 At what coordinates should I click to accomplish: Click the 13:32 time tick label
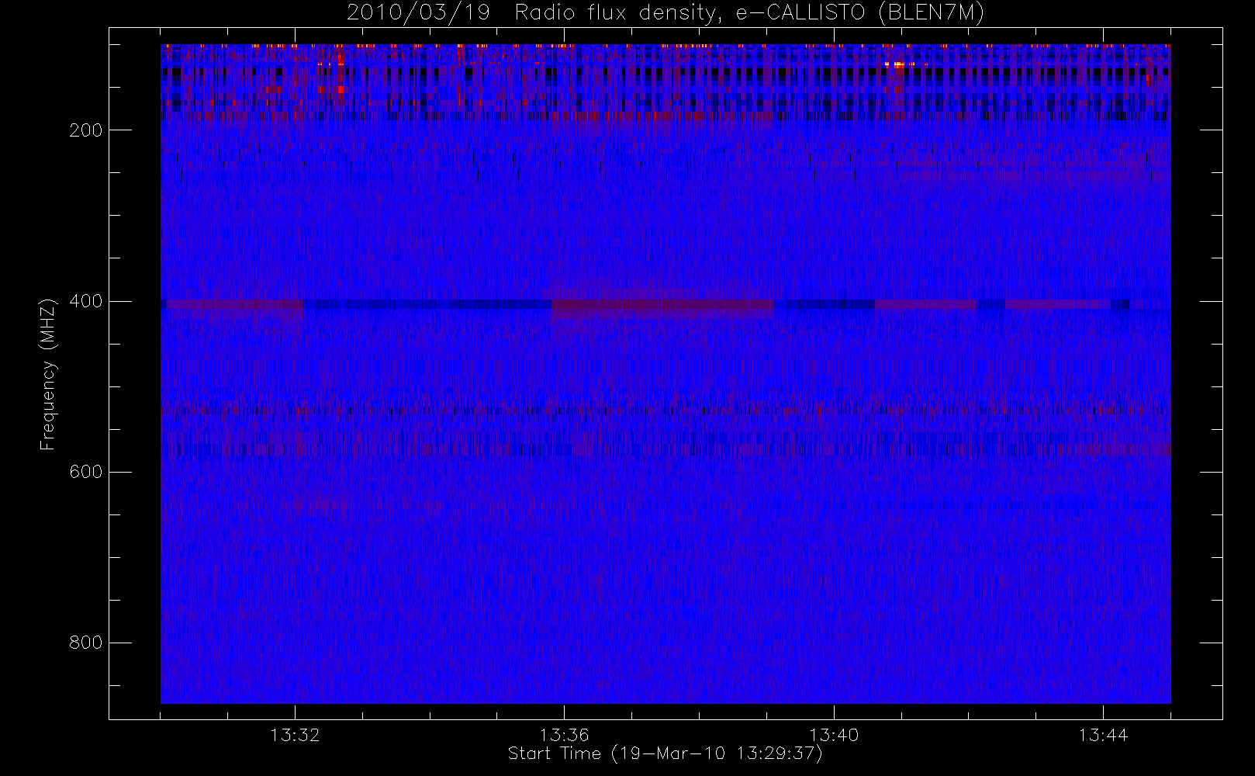pos(295,735)
